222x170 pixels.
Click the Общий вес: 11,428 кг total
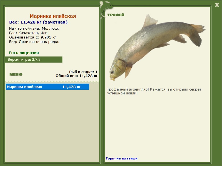[77, 76]
